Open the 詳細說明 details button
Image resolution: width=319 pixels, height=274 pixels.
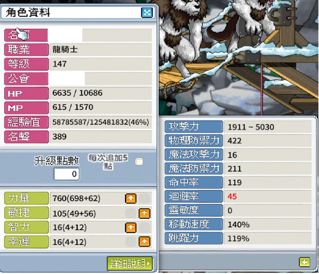pyautogui.click(x=130, y=263)
